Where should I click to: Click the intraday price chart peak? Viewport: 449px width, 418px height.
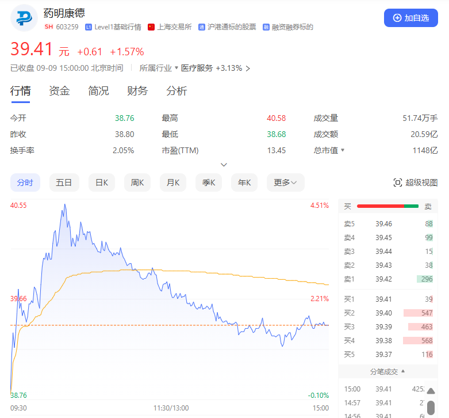(65, 204)
